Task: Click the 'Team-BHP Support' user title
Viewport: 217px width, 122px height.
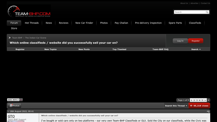Action: click(17, 119)
